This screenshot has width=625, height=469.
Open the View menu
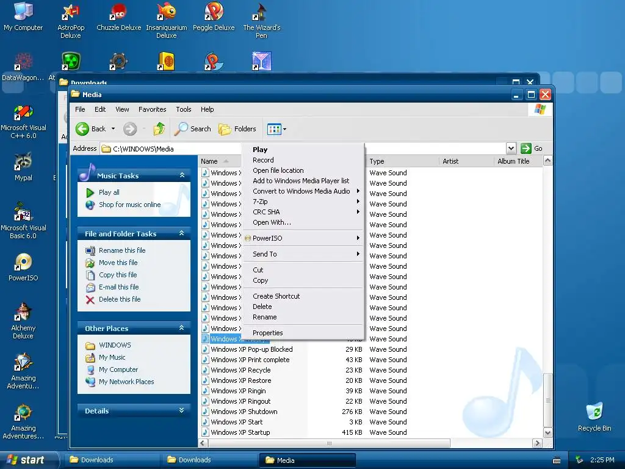122,109
